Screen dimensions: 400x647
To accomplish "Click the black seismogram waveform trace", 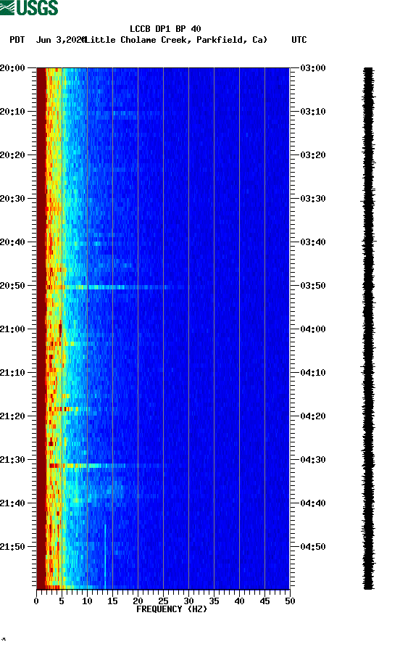I will 369,328.
